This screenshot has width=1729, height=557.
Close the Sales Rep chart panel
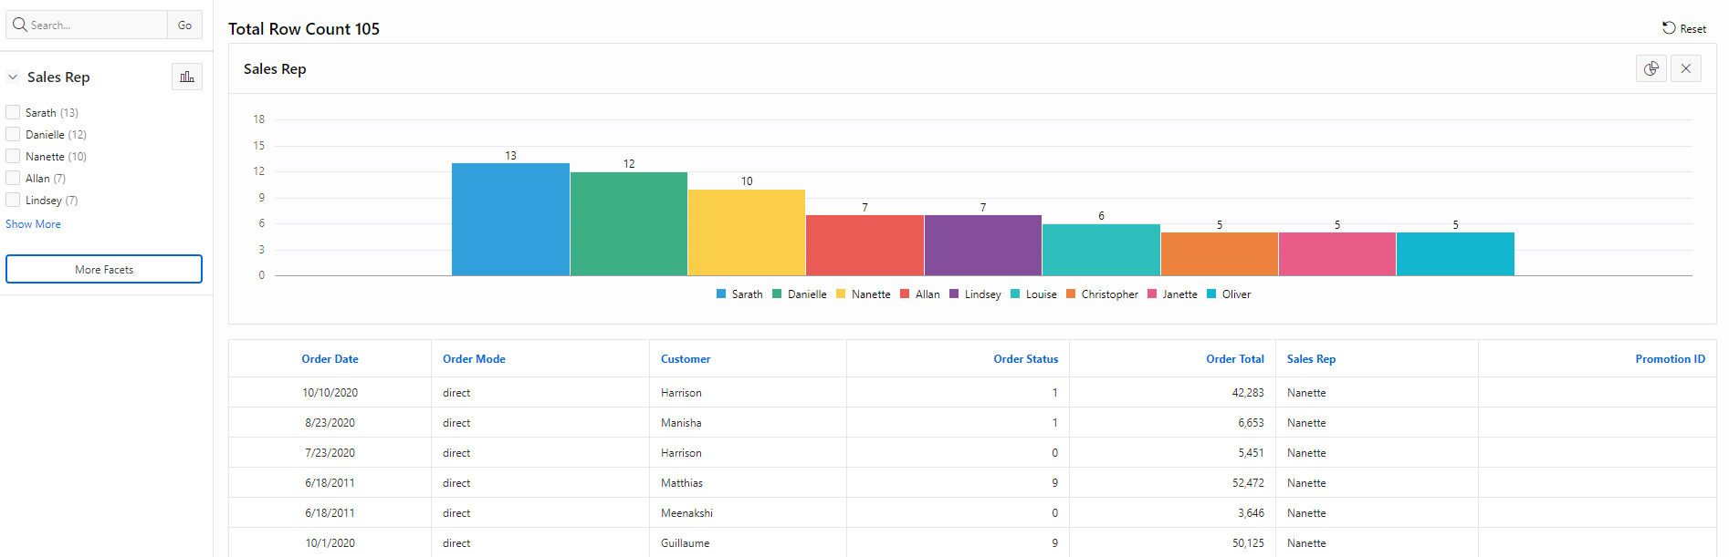tap(1686, 68)
